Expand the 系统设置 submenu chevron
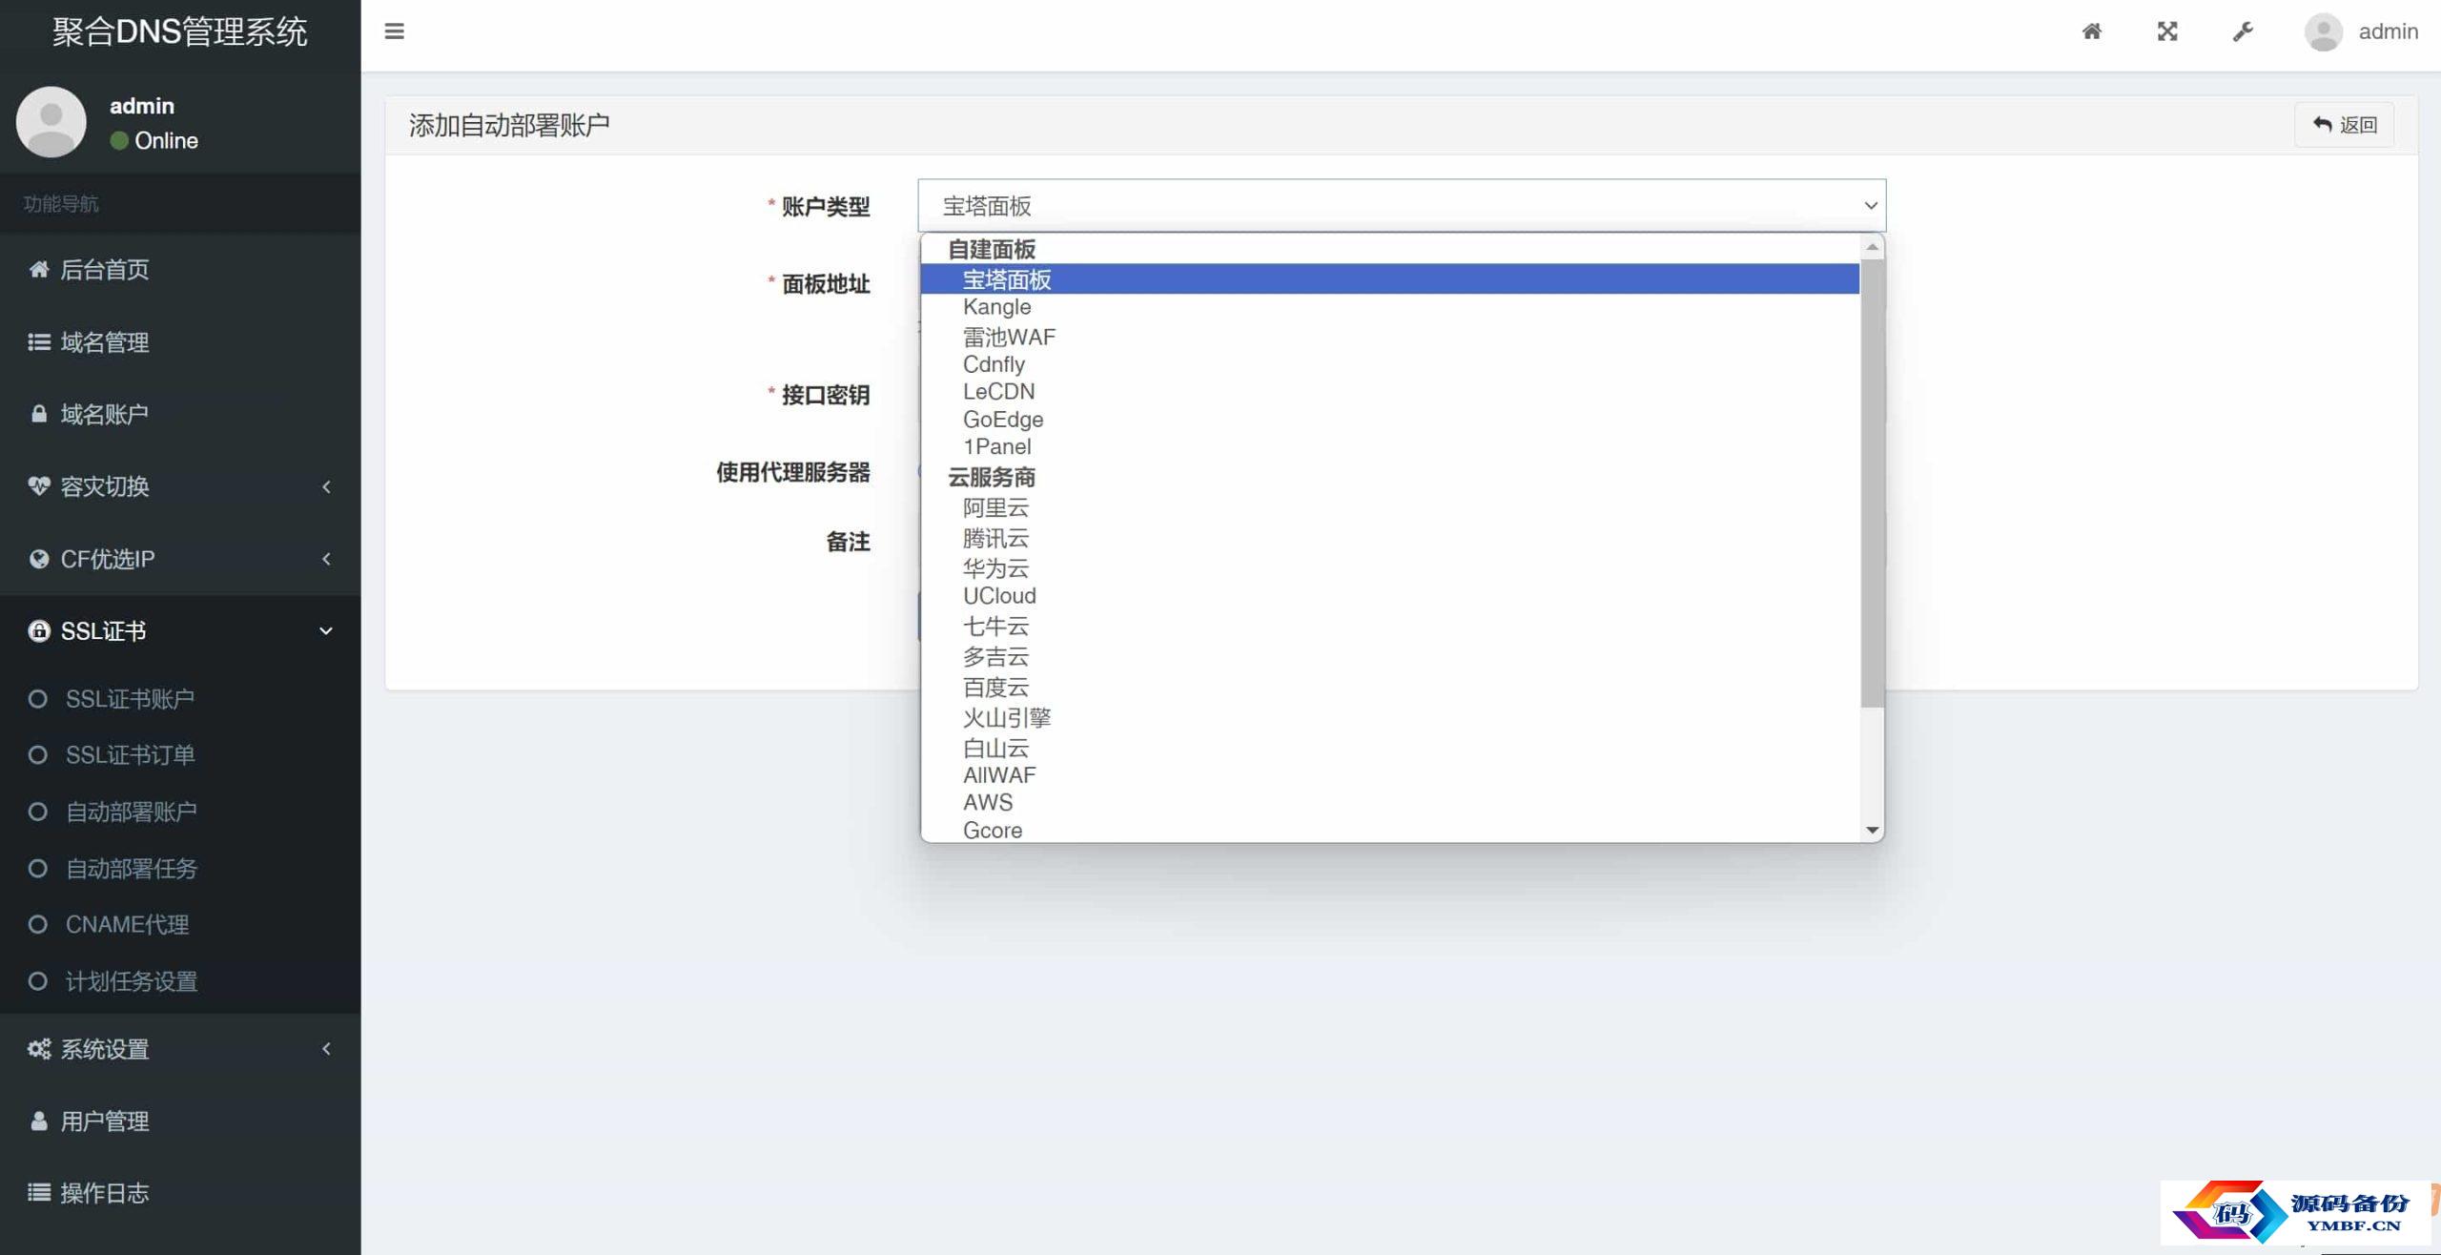 click(x=326, y=1048)
